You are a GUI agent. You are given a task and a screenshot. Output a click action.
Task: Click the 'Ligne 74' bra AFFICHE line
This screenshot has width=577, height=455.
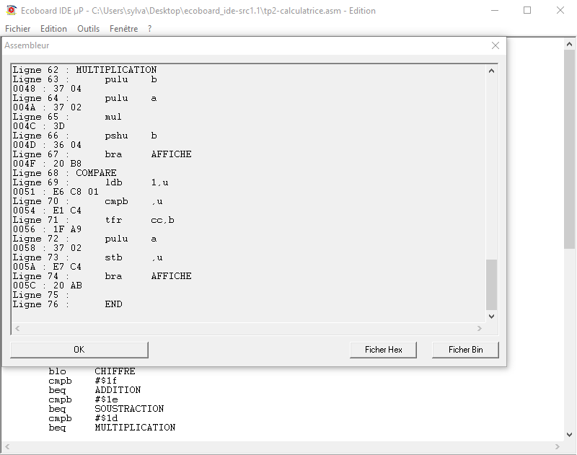[102, 276]
